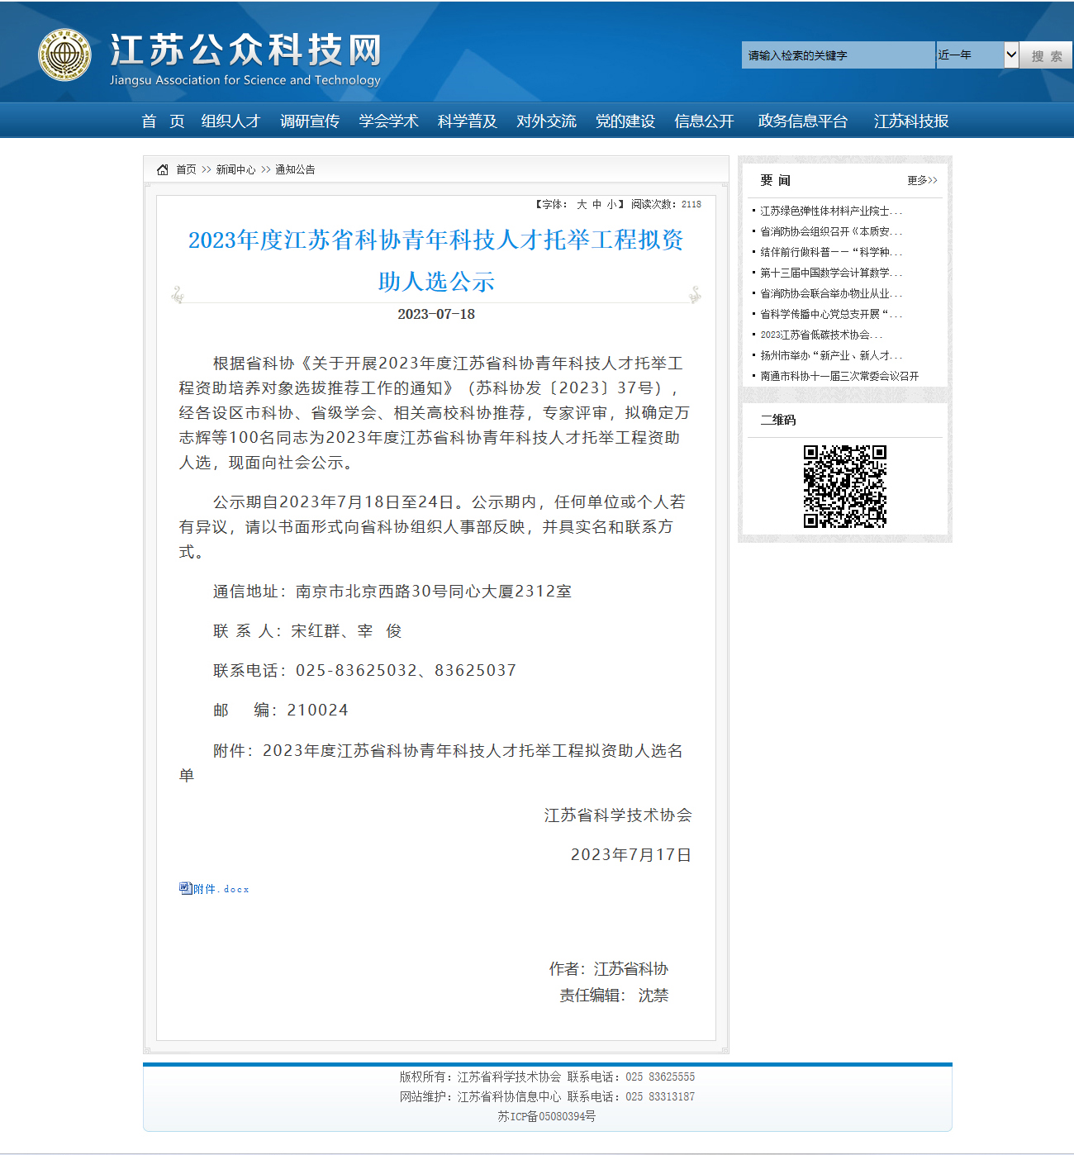
Task: Click the QR code image
Action: (845, 487)
